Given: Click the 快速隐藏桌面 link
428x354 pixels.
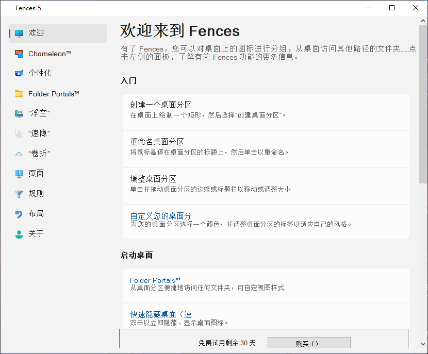Looking at the screenshot, I should tap(160, 314).
